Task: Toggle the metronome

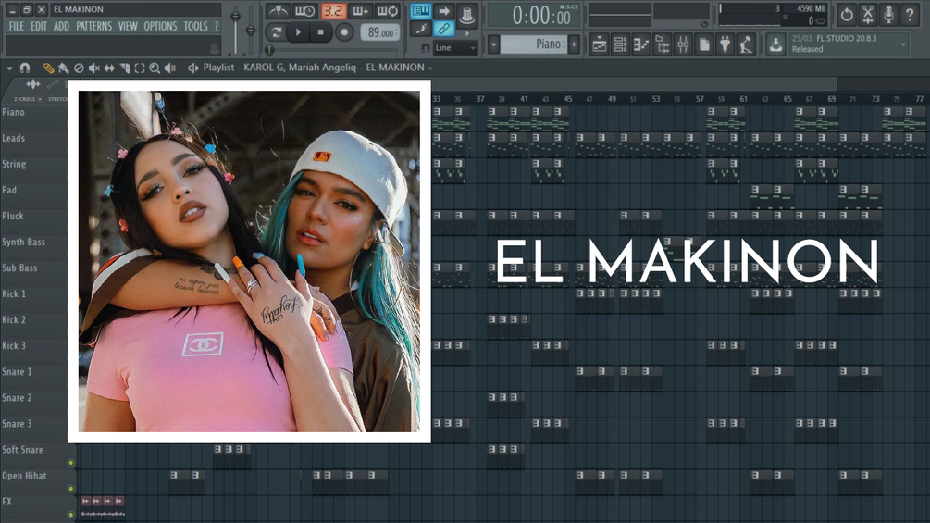Action: pyautogui.click(x=277, y=11)
